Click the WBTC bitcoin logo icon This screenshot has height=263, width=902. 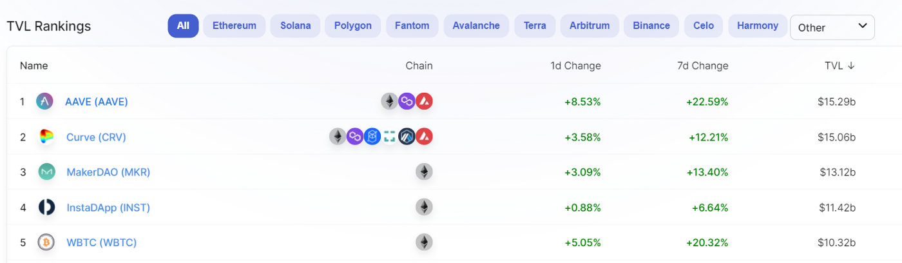point(46,242)
